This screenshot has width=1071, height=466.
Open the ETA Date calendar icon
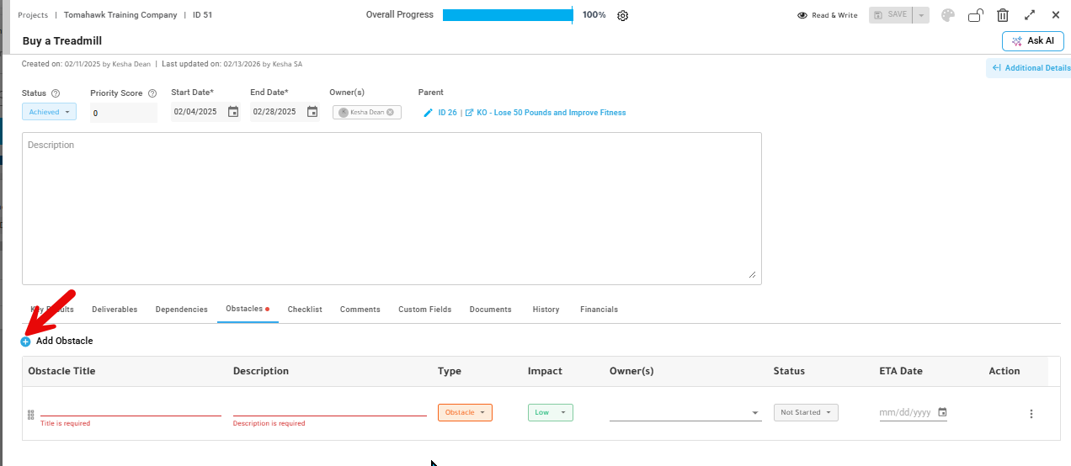942,412
